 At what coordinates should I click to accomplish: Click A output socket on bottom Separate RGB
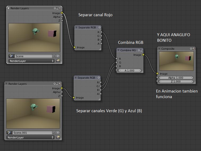[x=100, y=94]
